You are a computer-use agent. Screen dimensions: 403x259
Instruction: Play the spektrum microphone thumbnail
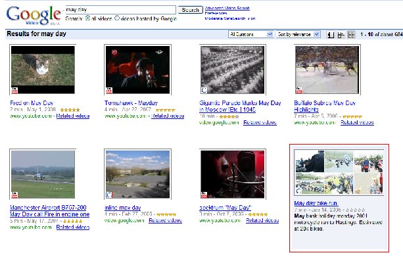(233, 174)
